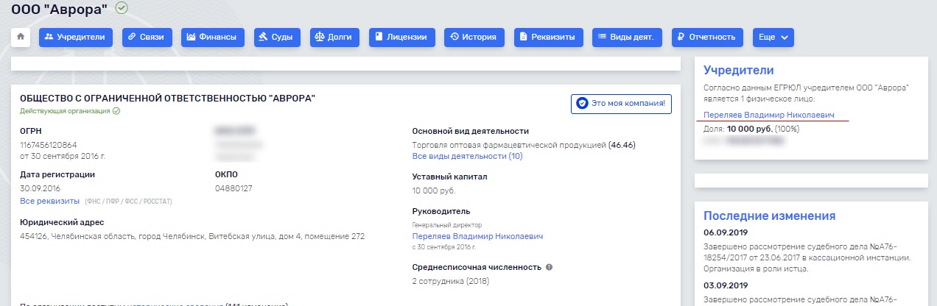Click the green verified checkmark near ООО "Аврора" title

pyautogui.click(x=122, y=8)
